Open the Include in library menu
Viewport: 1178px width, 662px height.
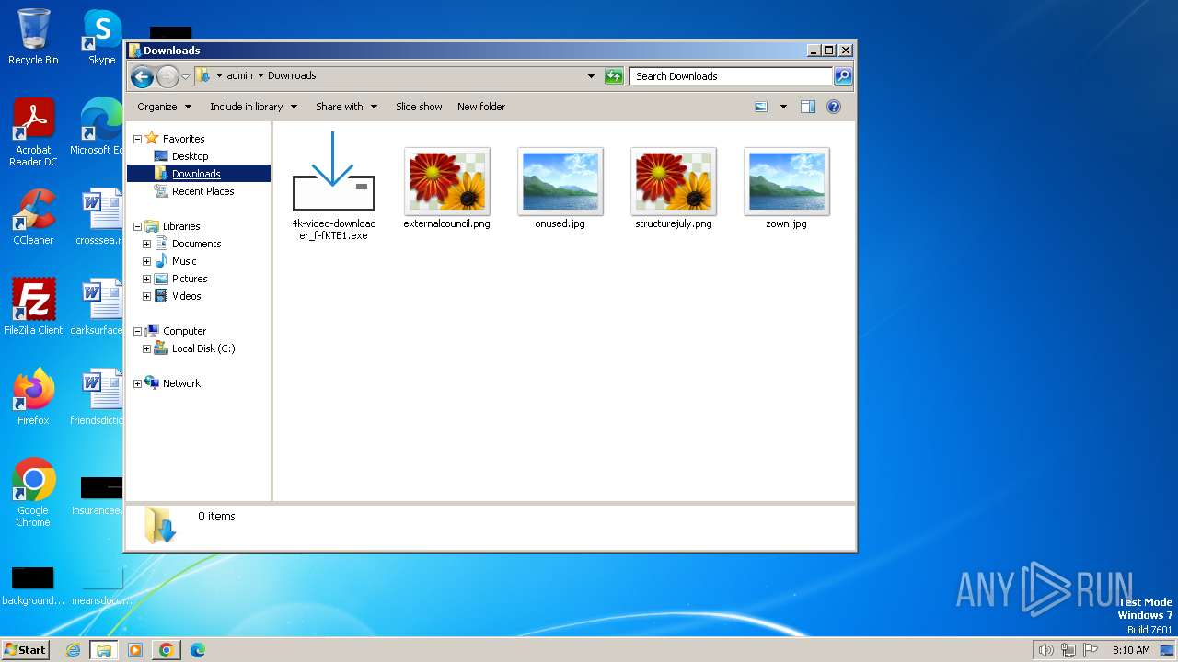pos(253,107)
